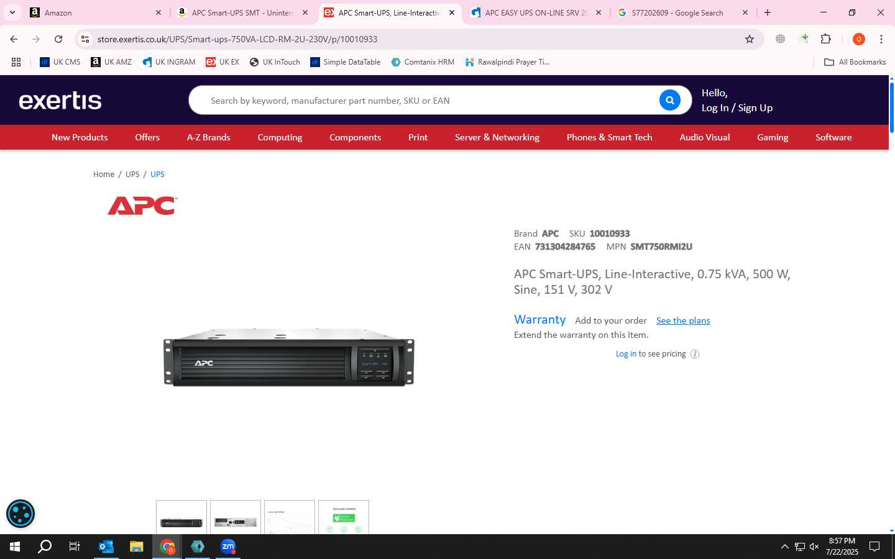Open Windows Start menu
The image size is (895, 559).
point(15,547)
